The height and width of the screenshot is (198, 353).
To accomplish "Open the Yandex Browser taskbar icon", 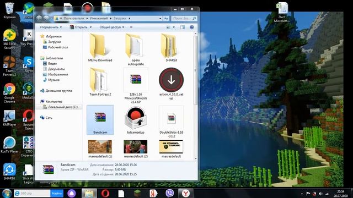I will pos(185,193).
